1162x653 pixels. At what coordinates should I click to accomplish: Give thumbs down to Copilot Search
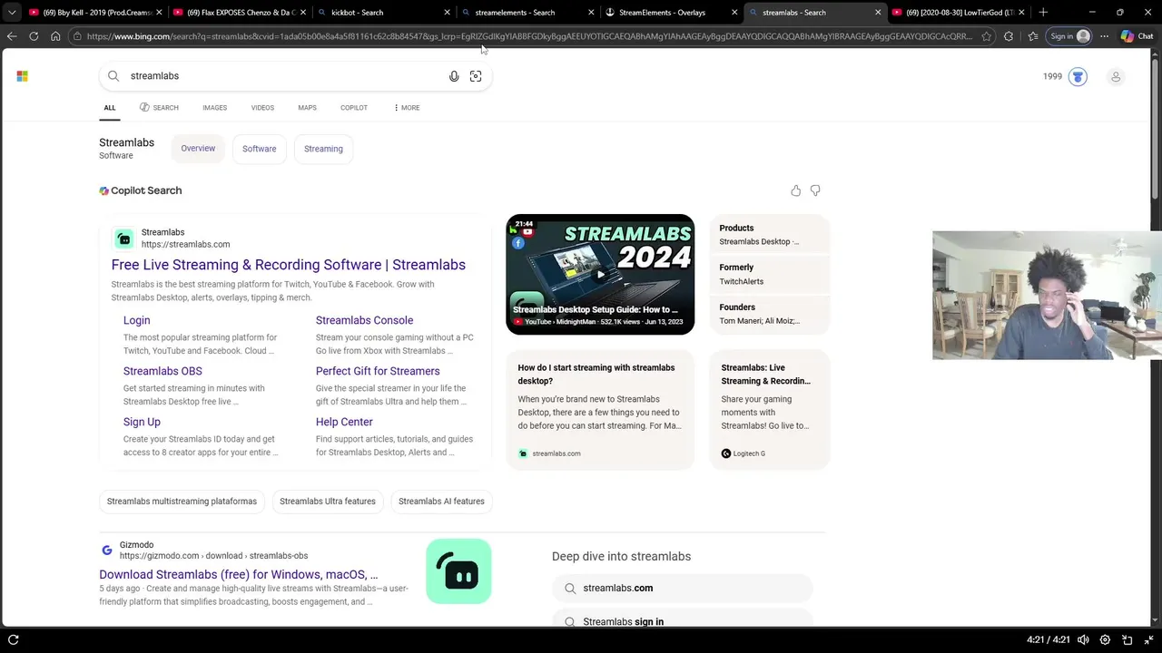tap(815, 190)
